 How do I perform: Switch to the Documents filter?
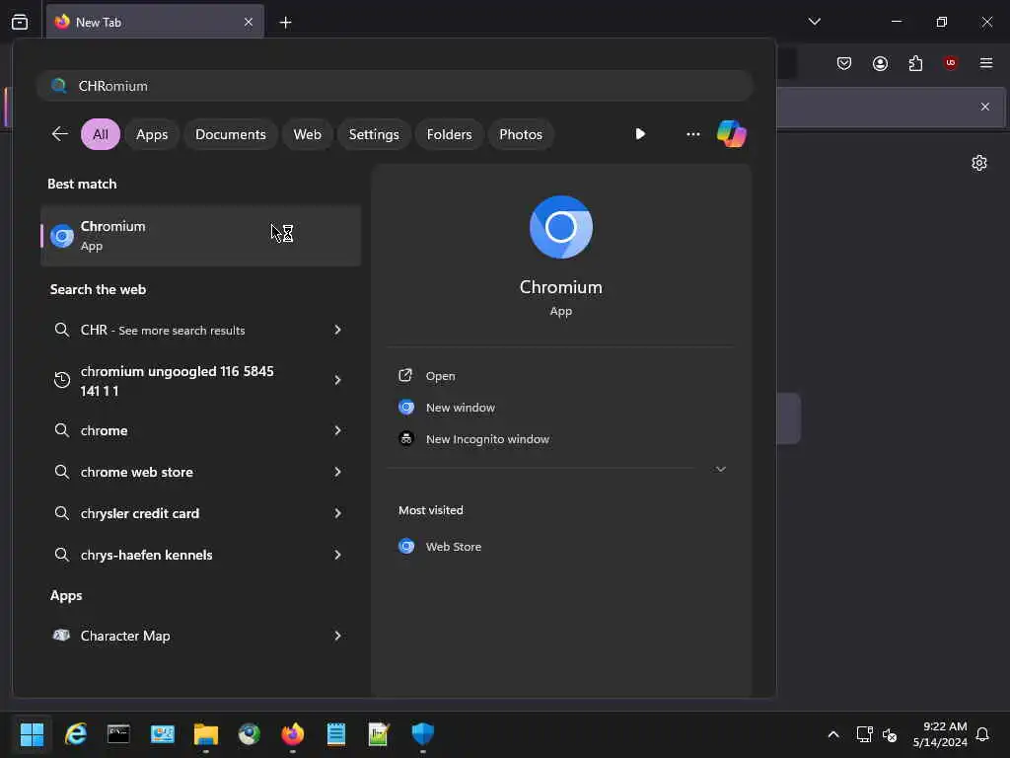(231, 134)
